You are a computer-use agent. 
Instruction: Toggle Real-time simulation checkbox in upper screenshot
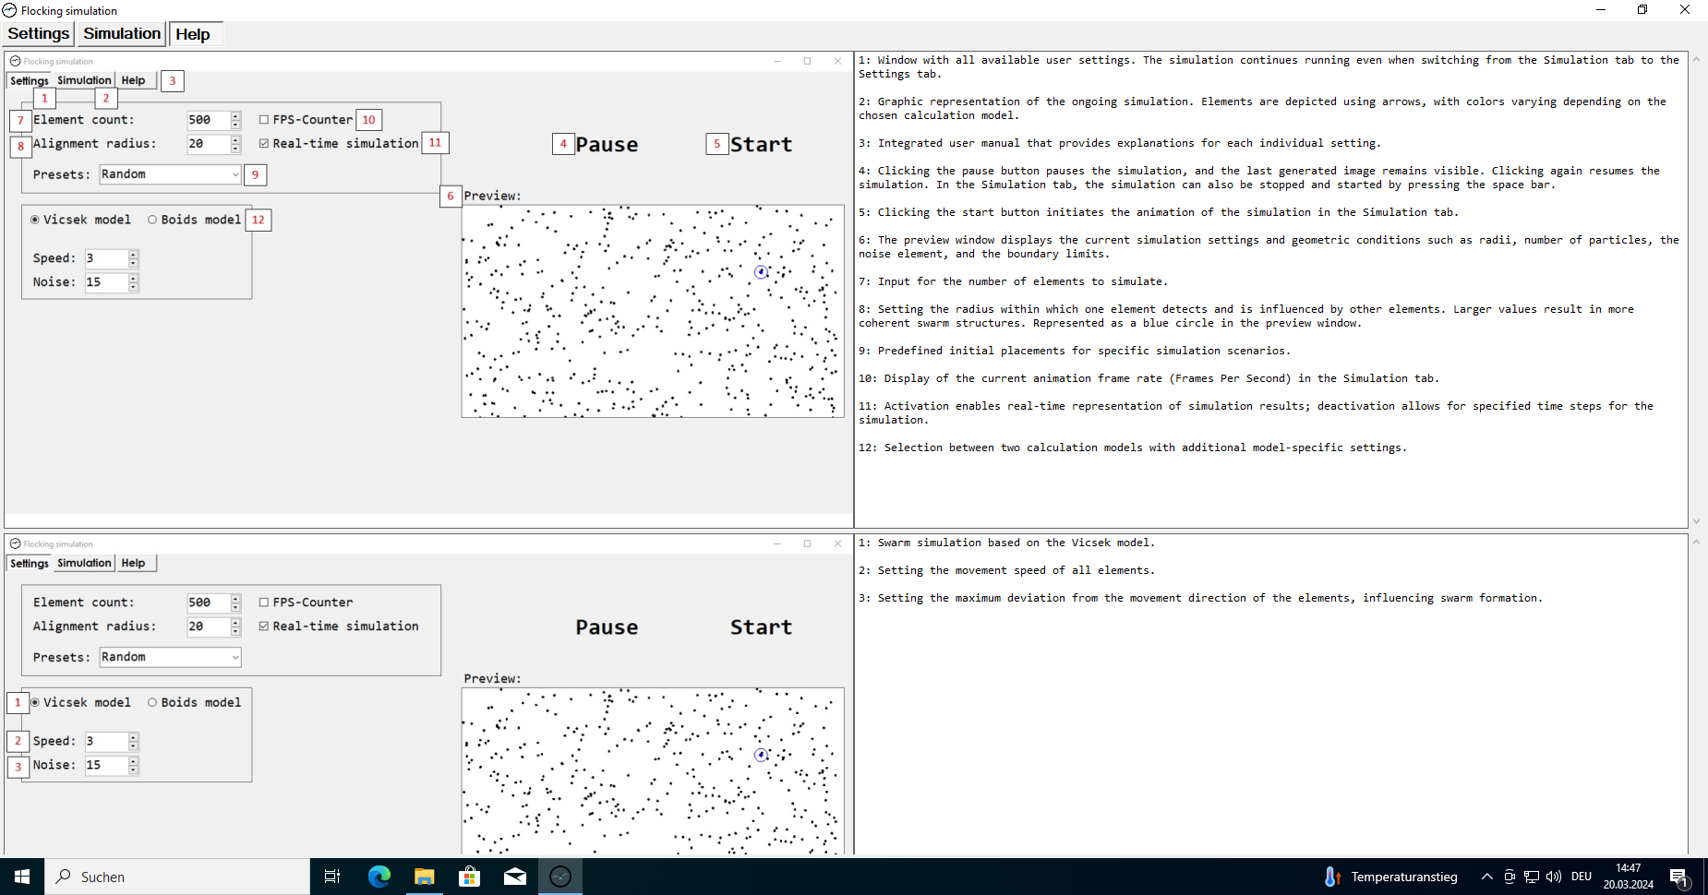[264, 144]
